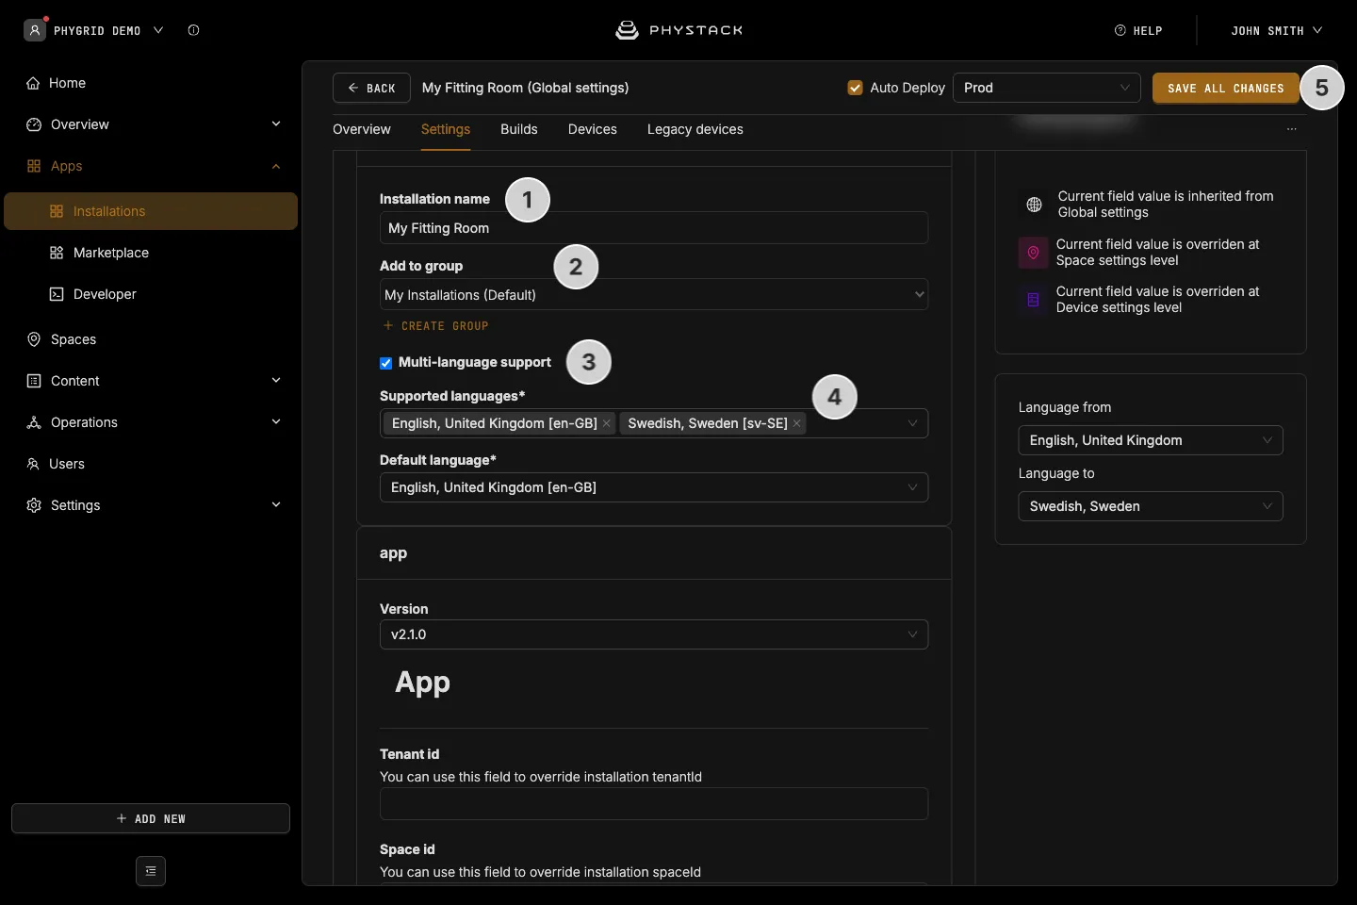Click the Installations icon in sidebar
1357x905 pixels.
(x=57, y=211)
